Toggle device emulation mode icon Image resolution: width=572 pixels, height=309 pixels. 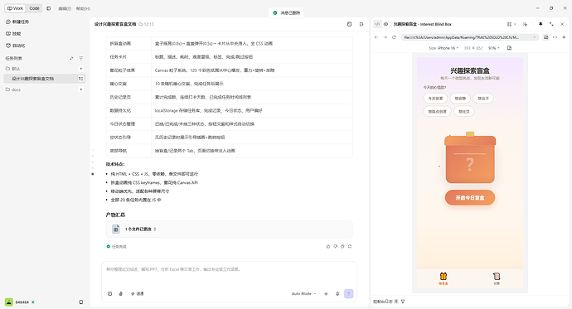(546, 37)
